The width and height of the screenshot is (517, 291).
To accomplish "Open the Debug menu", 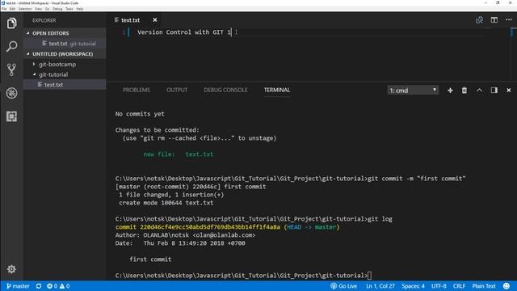I will [x=57, y=9].
